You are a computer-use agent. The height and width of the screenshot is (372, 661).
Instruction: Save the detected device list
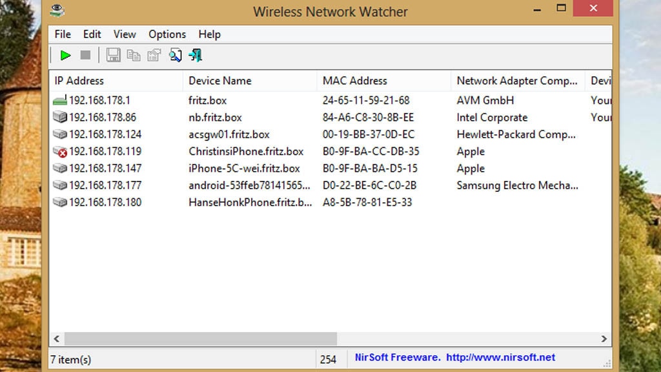point(113,55)
